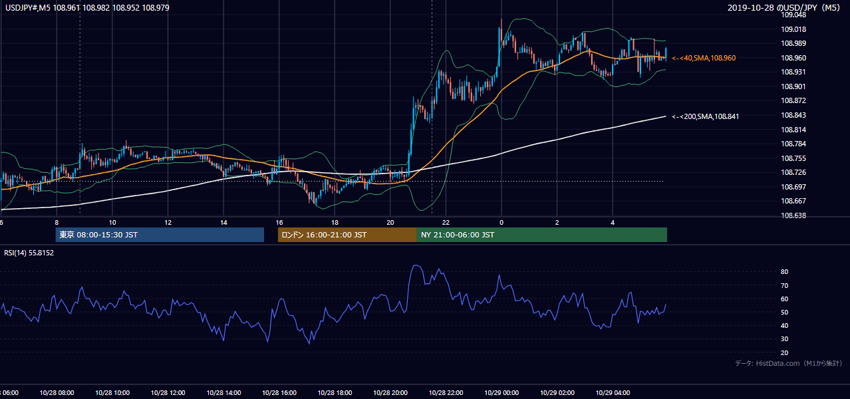
Task: Click price level 108.726 on the axis
Action: (x=793, y=172)
